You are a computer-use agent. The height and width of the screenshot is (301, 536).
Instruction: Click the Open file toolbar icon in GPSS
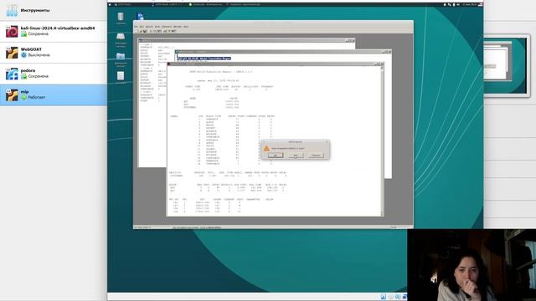coord(141,31)
